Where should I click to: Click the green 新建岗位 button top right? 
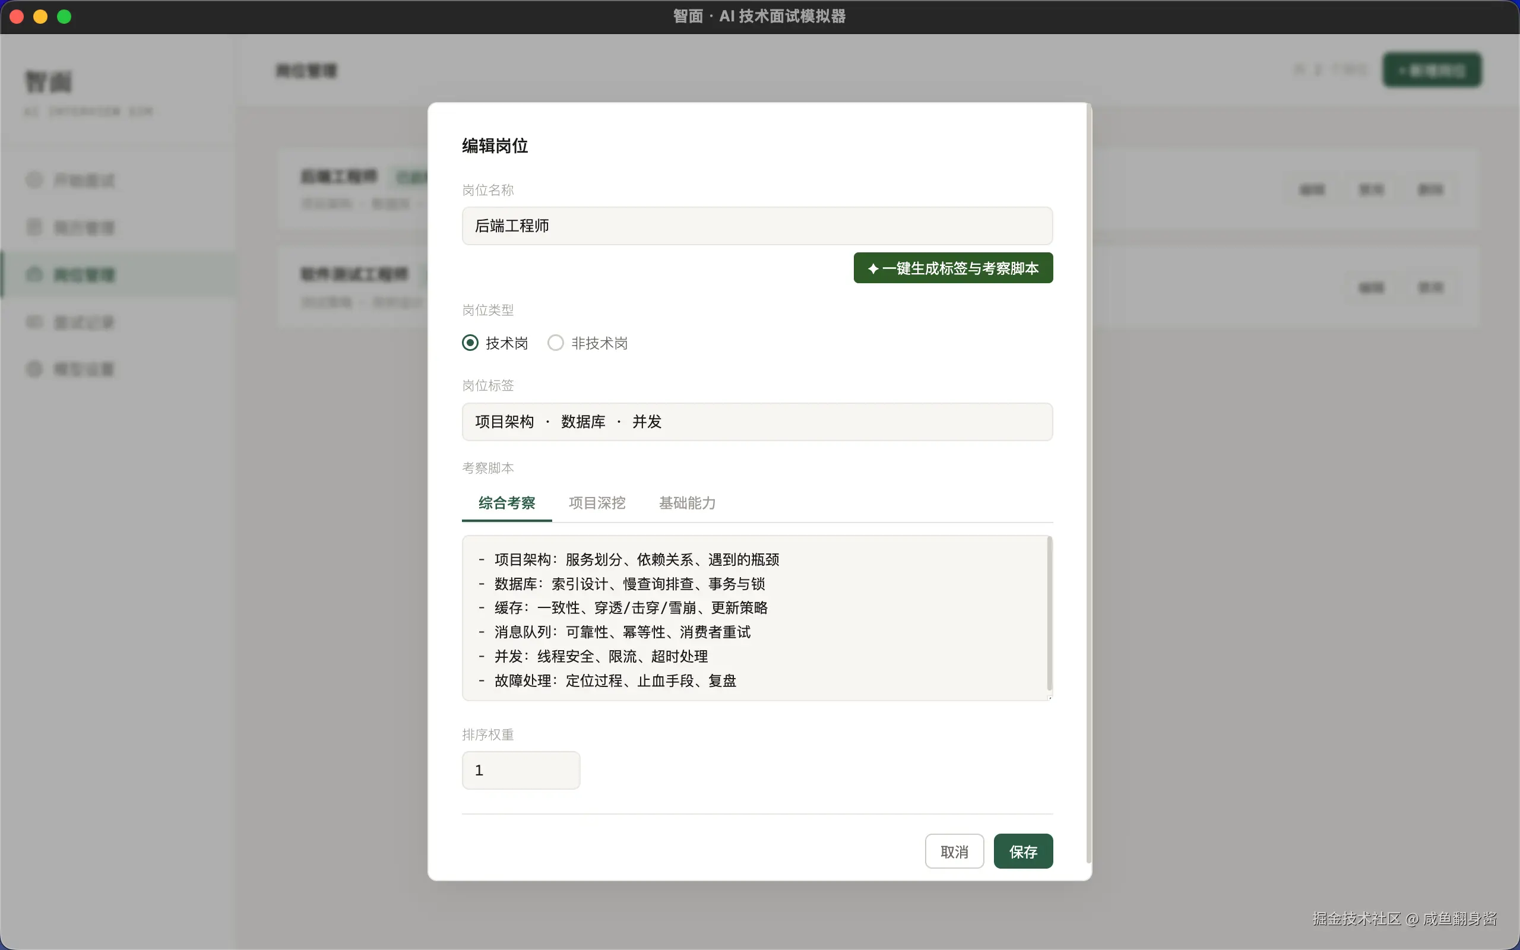coord(1432,69)
